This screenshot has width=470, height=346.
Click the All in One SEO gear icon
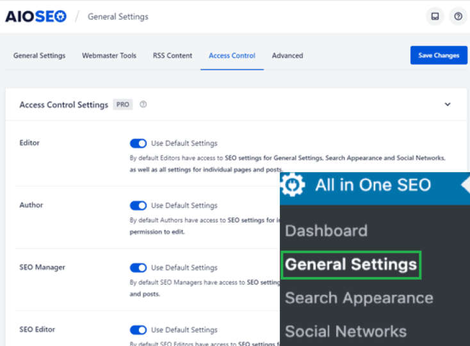[293, 185]
